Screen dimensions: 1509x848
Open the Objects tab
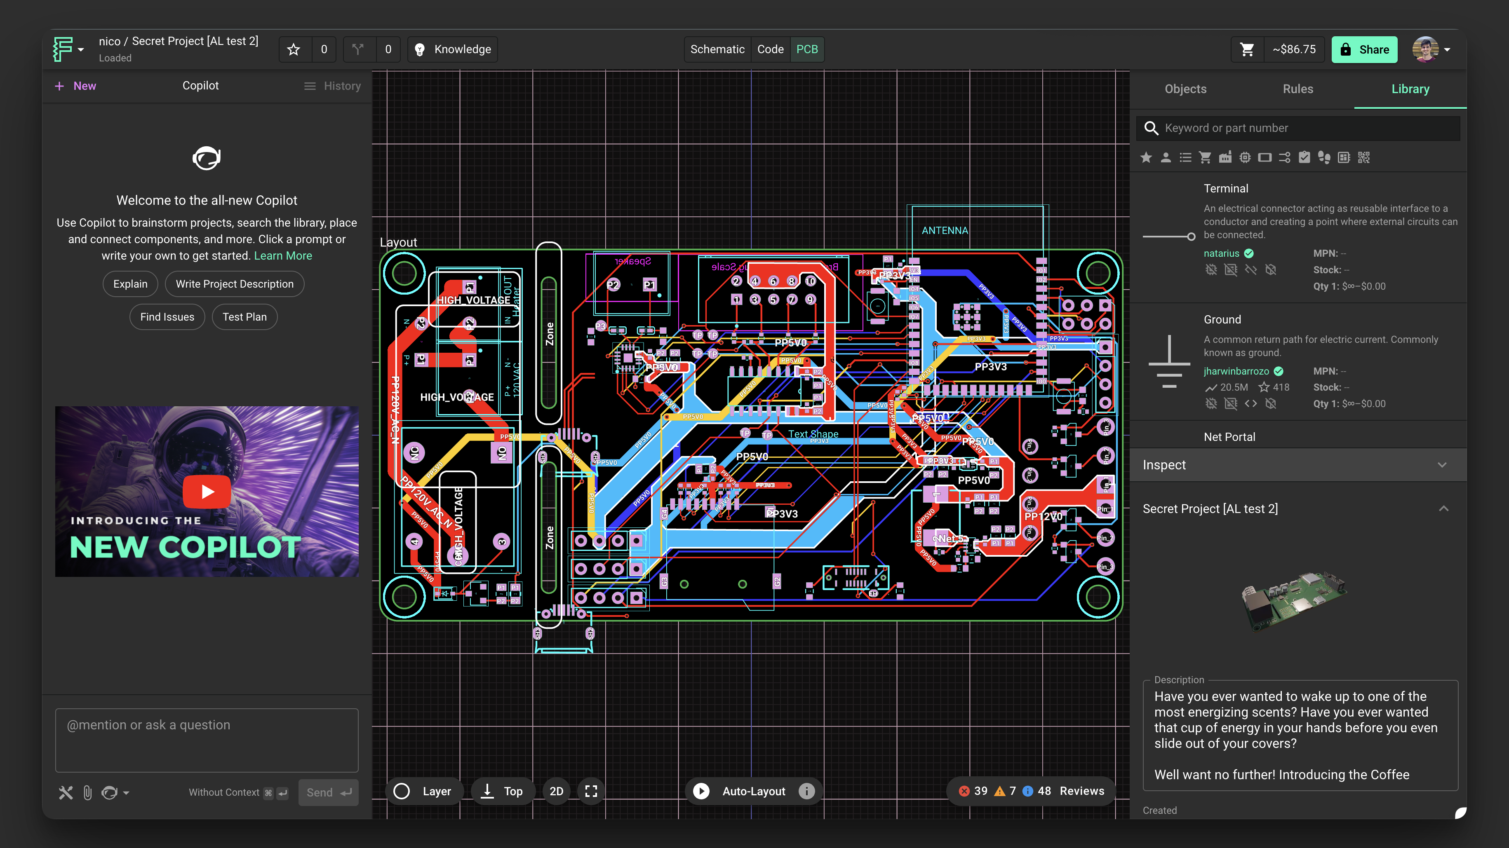click(x=1185, y=89)
